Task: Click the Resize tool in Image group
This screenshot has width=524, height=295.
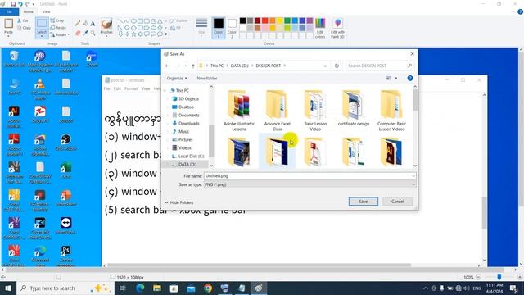Action: 58,27
